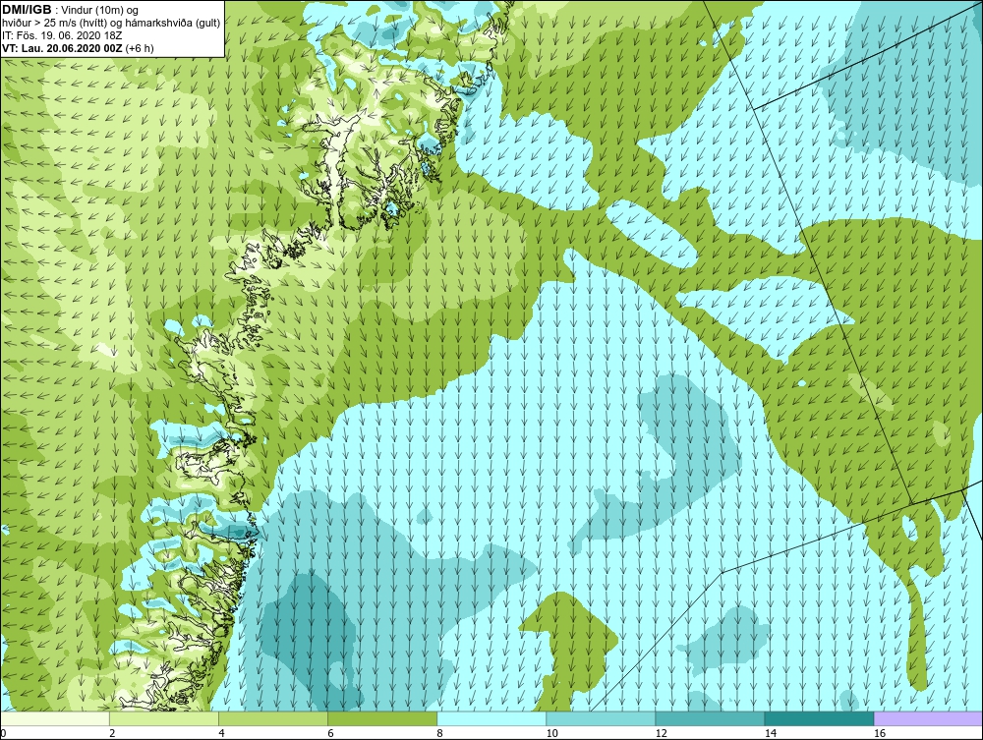Click the 2–4 m/s light green swatch

[x=164, y=718]
